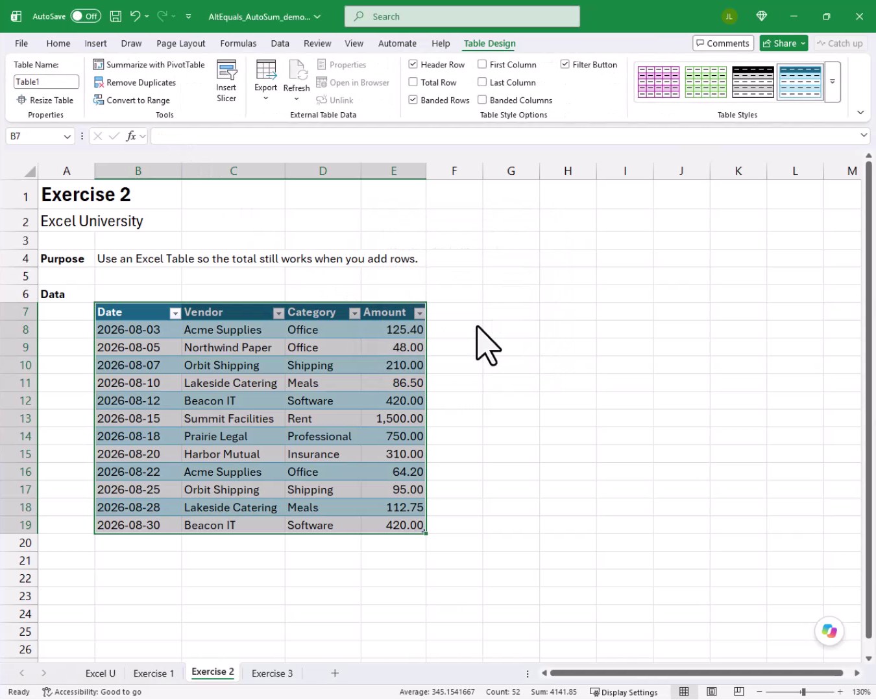
Task: Click the Save disk icon in title bar
Action: point(116,16)
